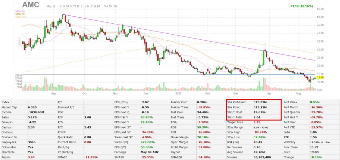The image size is (340, 160).
Task: Click the AMC ticker title
Action: [30, 5]
